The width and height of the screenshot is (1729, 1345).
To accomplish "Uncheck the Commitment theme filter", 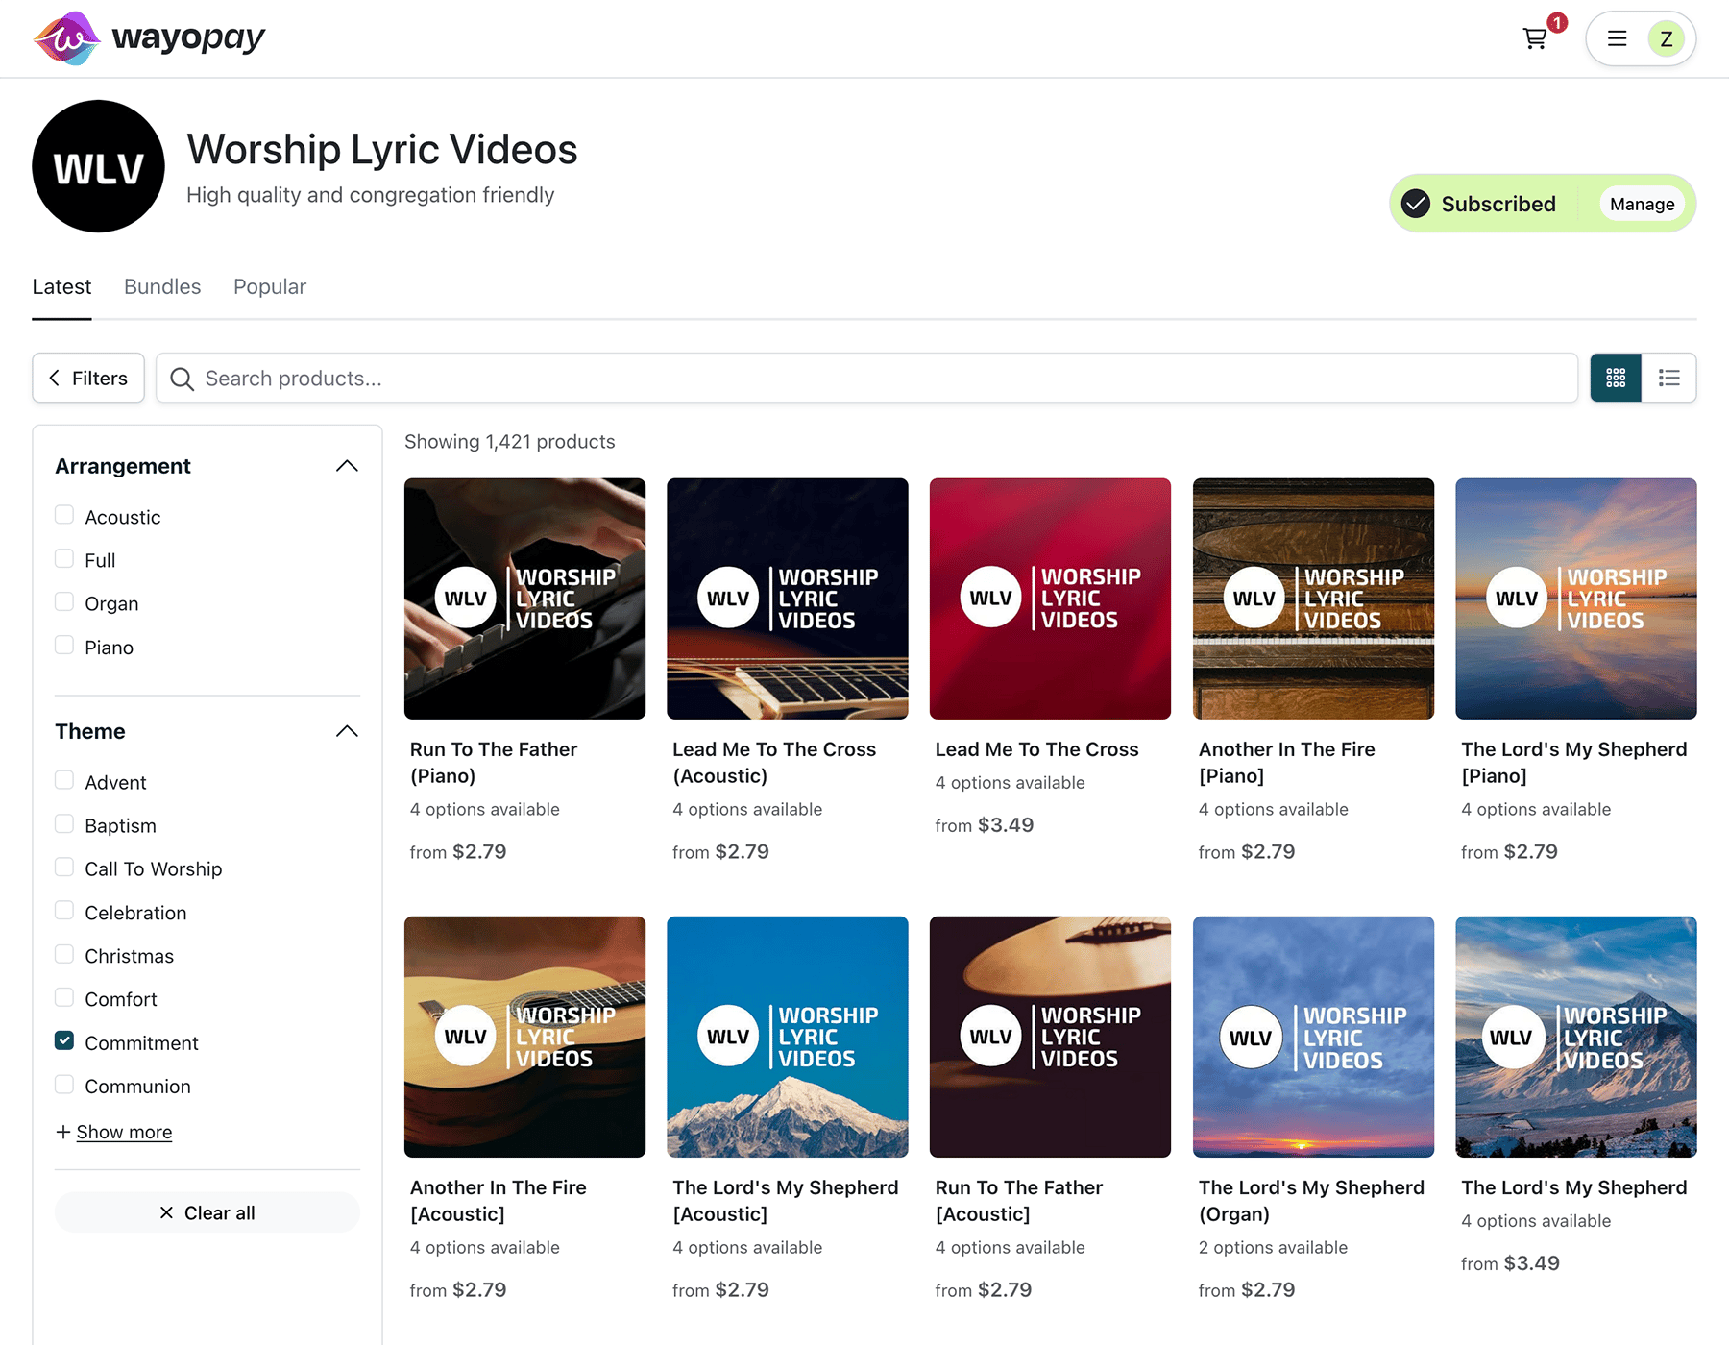I will [64, 1040].
